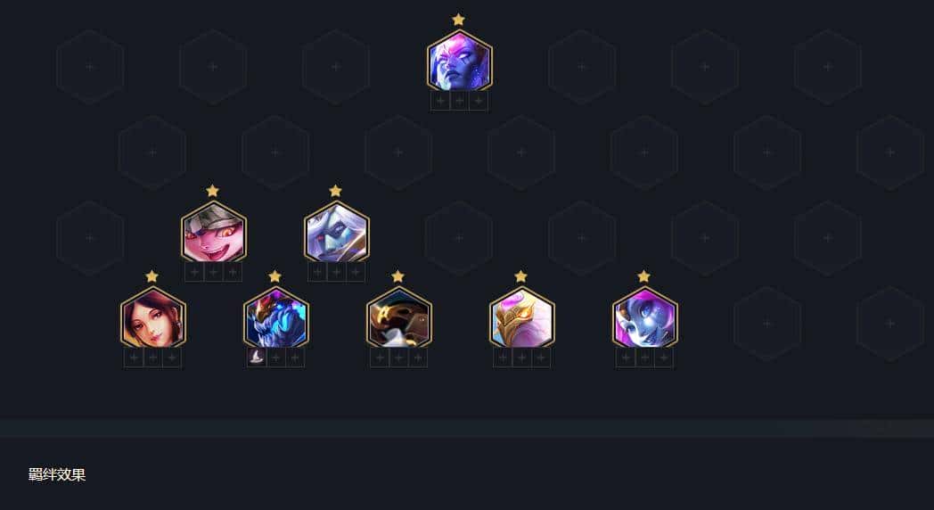Screen dimensions: 934x510
Task: Add an item to the brown-haired woman's middle slot
Action: [x=153, y=358]
